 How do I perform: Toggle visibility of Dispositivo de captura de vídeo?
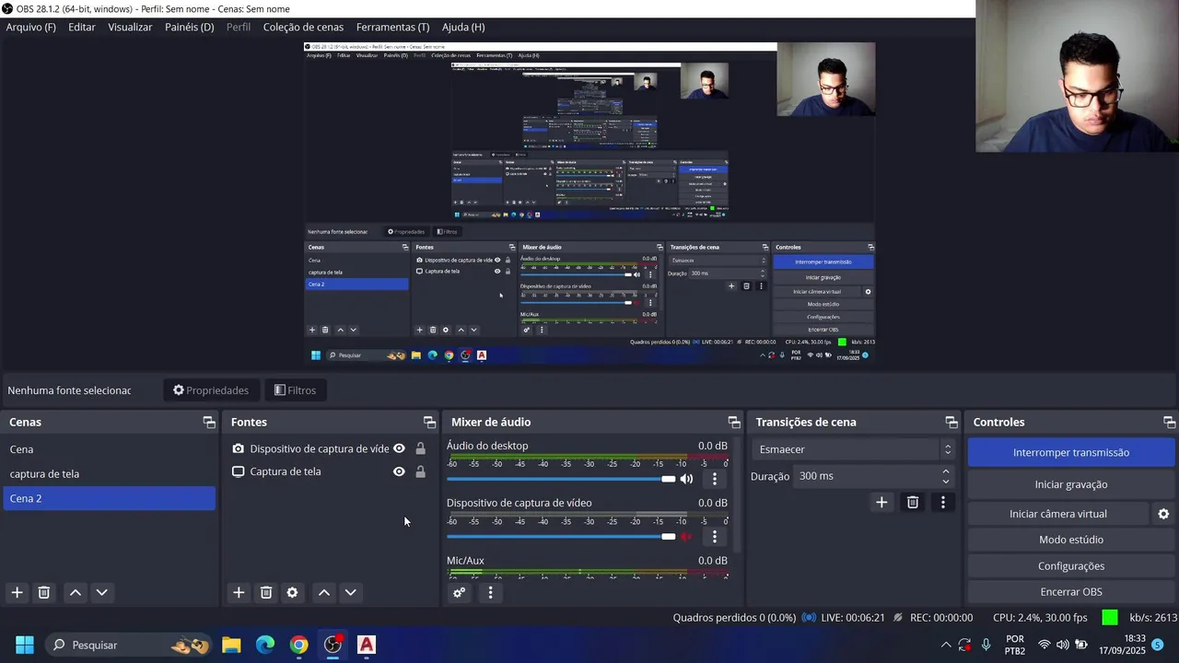(x=399, y=448)
